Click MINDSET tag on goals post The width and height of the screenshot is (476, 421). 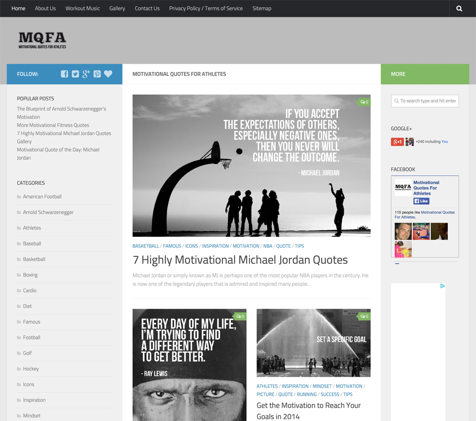[322, 386]
